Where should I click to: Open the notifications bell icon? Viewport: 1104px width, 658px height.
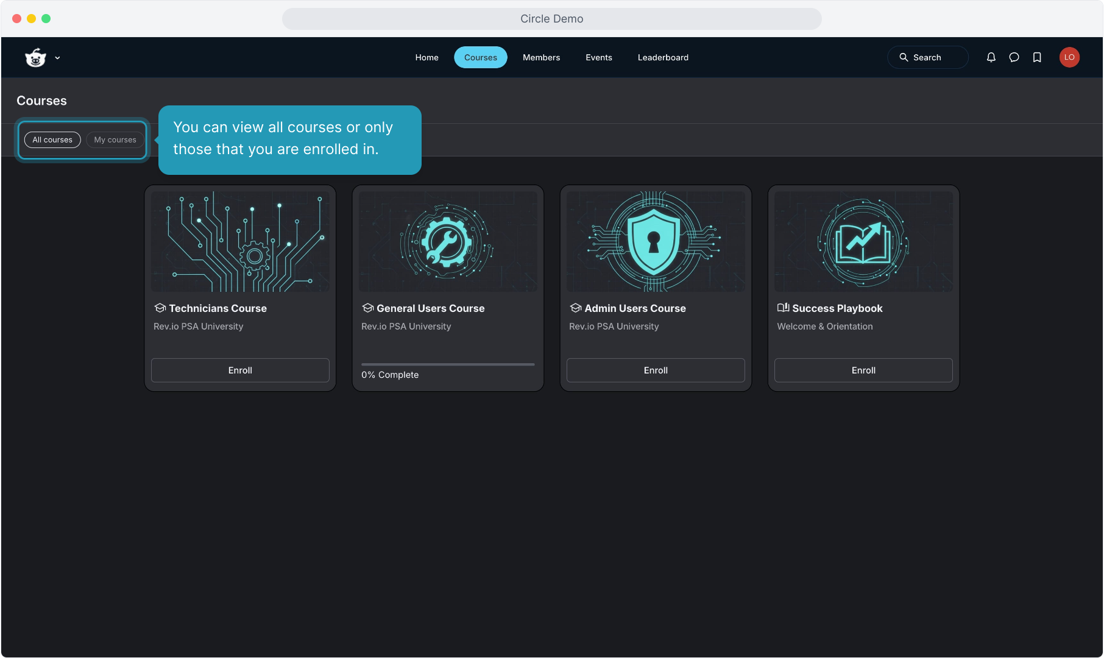[991, 57]
